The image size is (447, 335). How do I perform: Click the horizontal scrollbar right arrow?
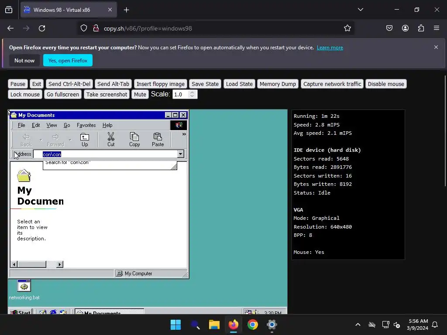59,264
